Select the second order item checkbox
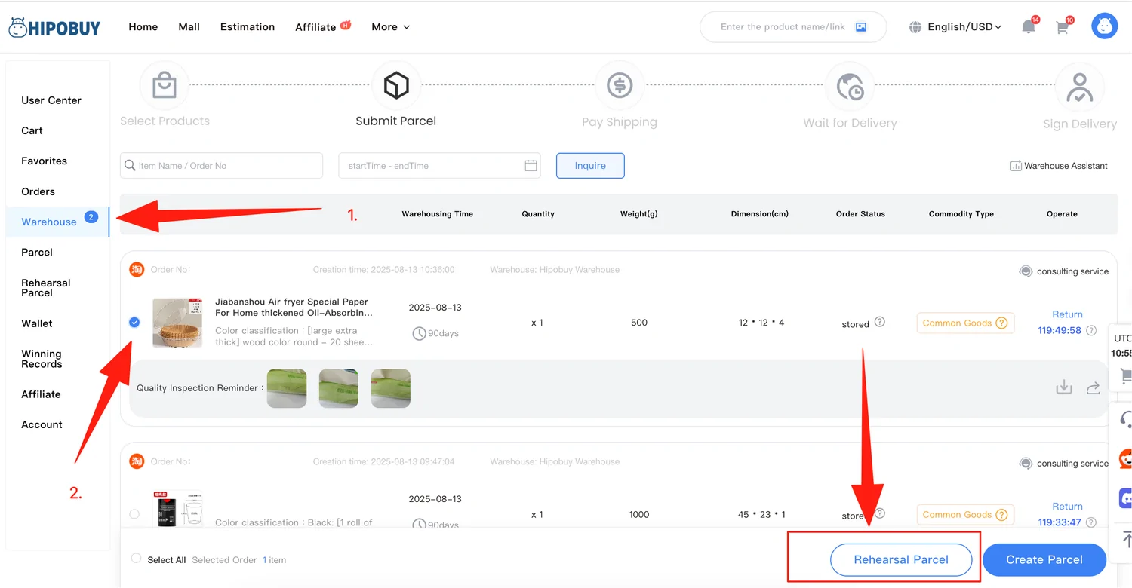This screenshot has height=588, width=1132. point(134,514)
